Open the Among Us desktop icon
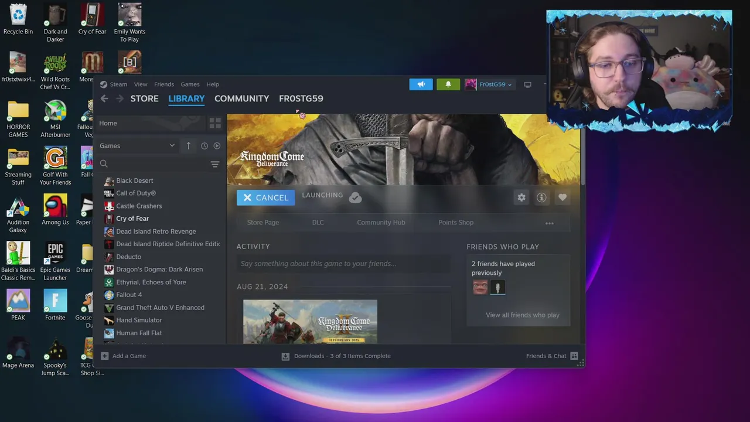 [55, 210]
